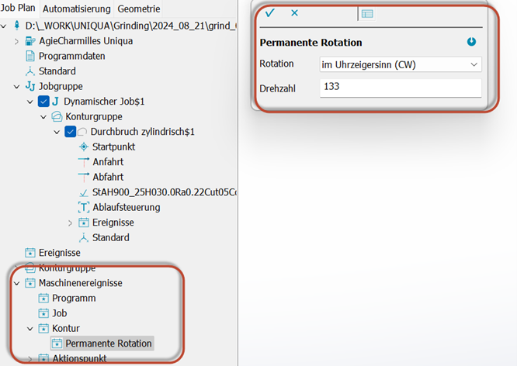Click the Programmdaten document icon
The height and width of the screenshot is (366, 517).
30,56
